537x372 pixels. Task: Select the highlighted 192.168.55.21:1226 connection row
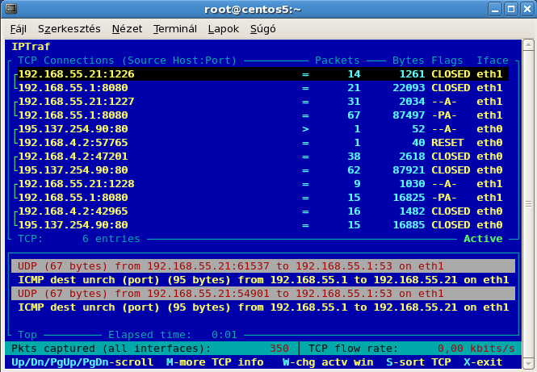(x=76, y=73)
